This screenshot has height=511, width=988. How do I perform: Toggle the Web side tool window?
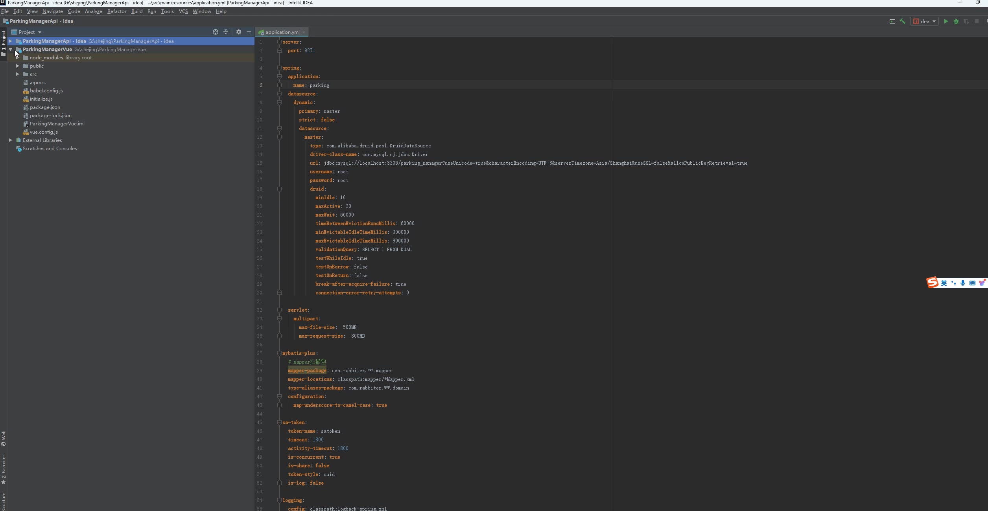click(x=4, y=438)
